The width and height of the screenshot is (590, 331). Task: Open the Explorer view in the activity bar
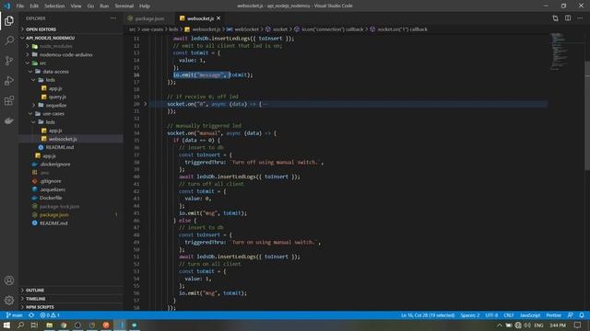coord(9,20)
